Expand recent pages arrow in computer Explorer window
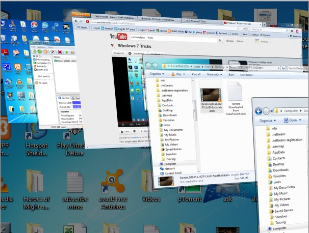Screen dimensions: 309x233 tap(272, 111)
